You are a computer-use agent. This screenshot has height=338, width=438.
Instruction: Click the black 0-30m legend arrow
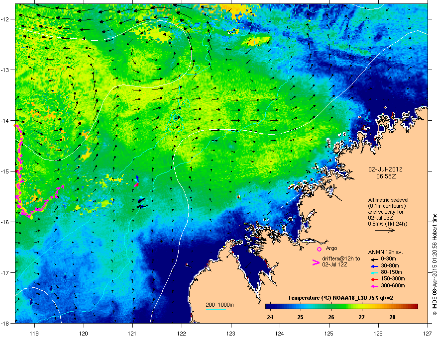coord(375,259)
